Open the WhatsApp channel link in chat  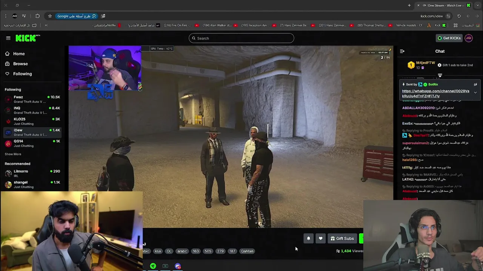(435, 94)
